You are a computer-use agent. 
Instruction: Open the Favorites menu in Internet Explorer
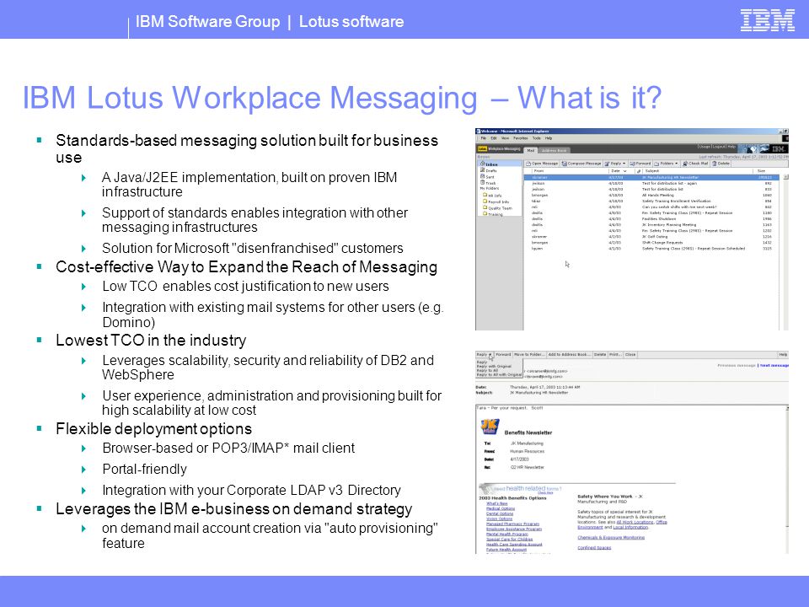coord(521,138)
